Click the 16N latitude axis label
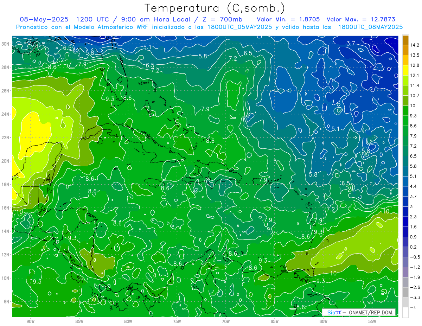 click(5, 208)
